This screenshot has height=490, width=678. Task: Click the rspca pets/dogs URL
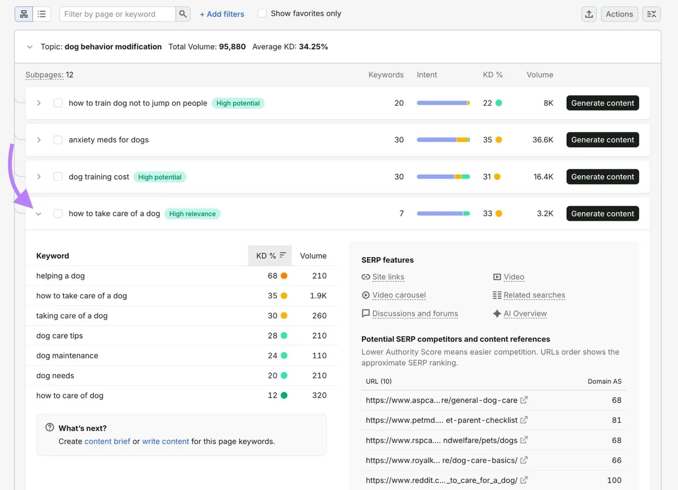(441, 440)
